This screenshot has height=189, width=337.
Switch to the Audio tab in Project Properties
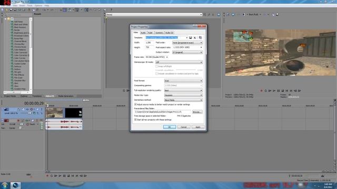143,33
